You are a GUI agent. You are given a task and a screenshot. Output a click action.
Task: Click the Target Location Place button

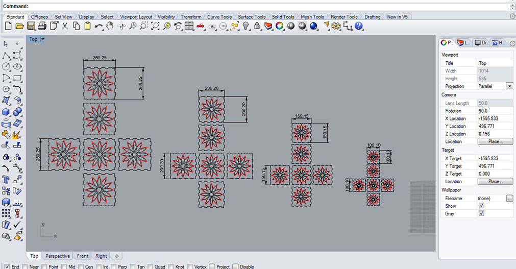(x=495, y=181)
